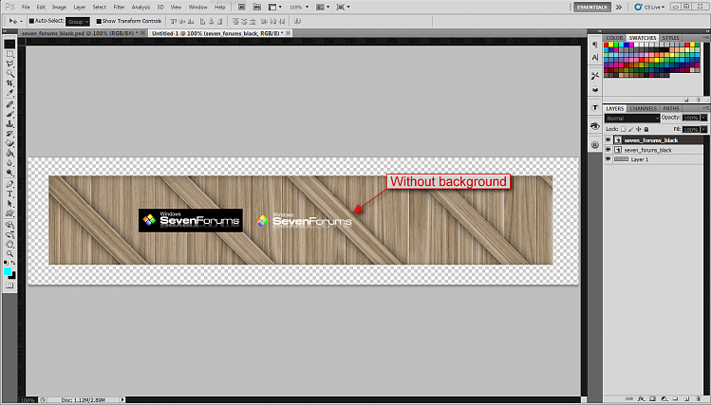Open the Fill slider arrow
Screen dimensions: 712x405
click(703, 130)
